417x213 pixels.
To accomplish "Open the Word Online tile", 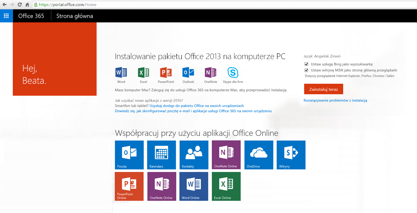I will click(x=194, y=186).
